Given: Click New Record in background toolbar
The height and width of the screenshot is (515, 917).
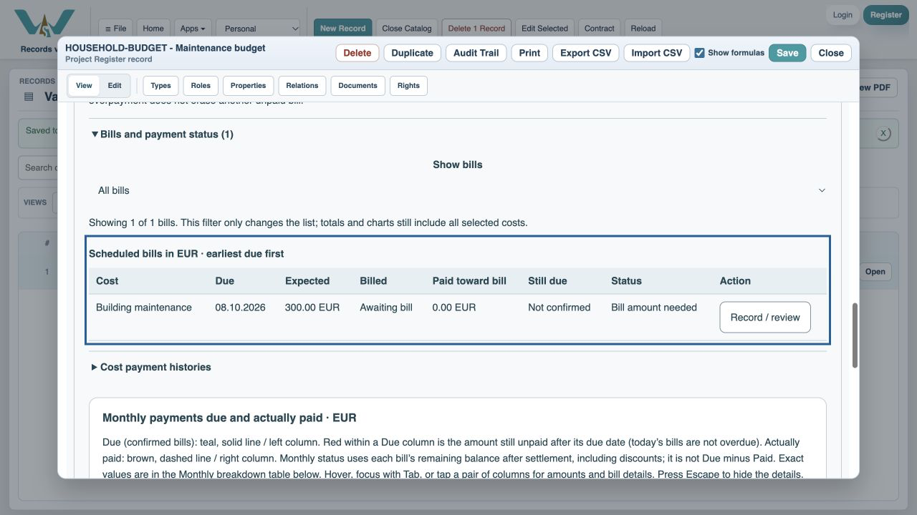Looking at the screenshot, I should [342, 29].
